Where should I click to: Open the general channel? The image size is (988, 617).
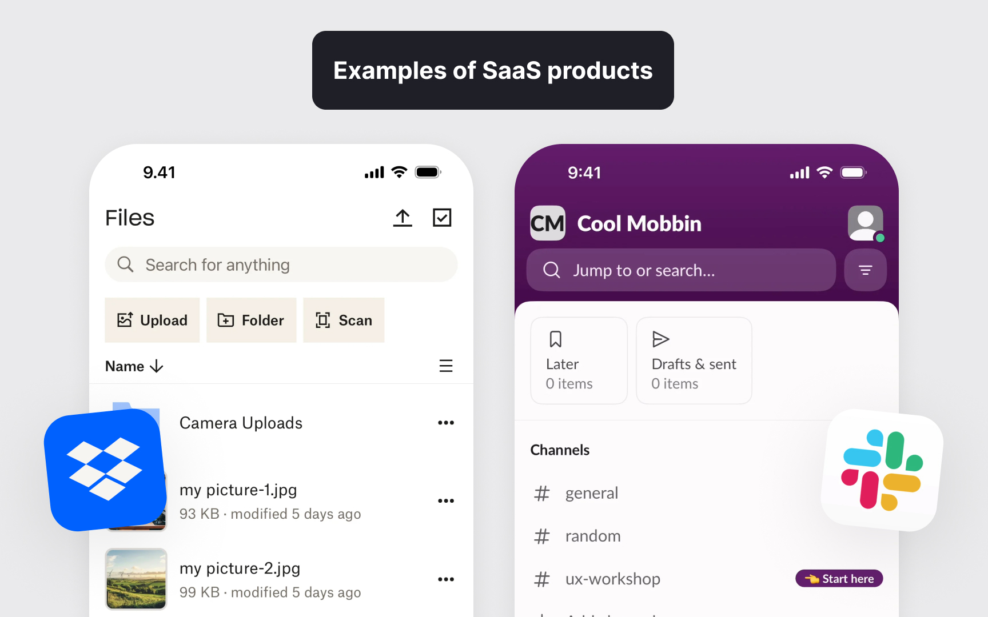point(592,492)
